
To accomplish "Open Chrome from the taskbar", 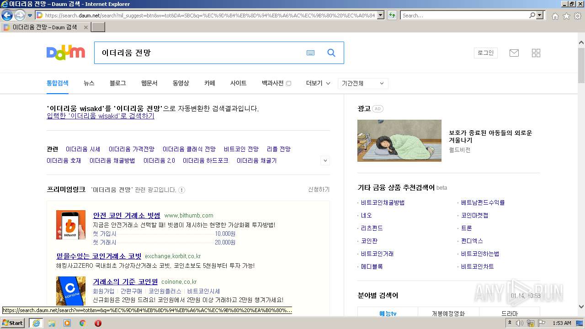I will 83,323.
